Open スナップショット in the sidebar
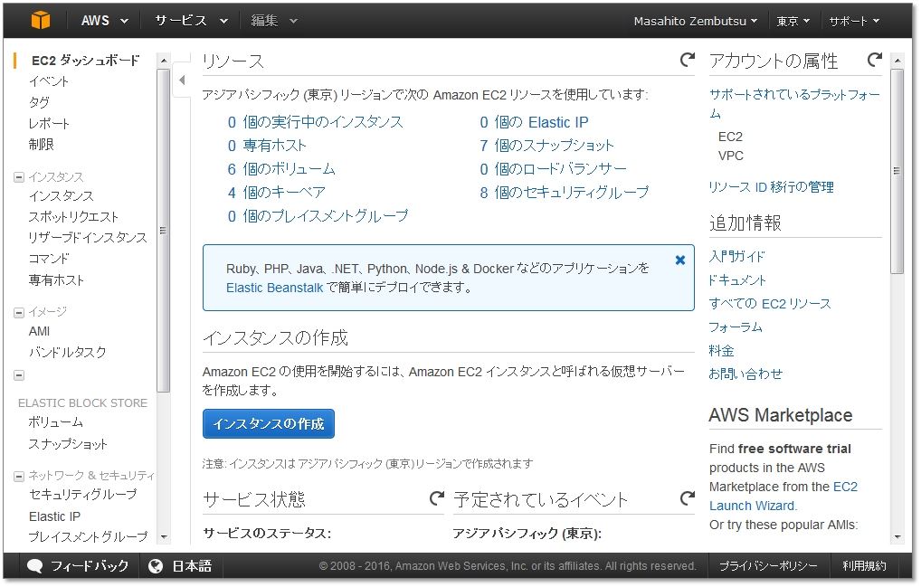Viewport: 921px width, 587px height. click(x=68, y=444)
